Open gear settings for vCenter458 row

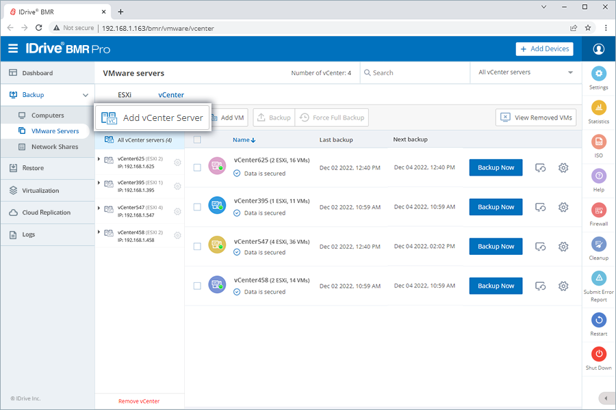(x=563, y=286)
